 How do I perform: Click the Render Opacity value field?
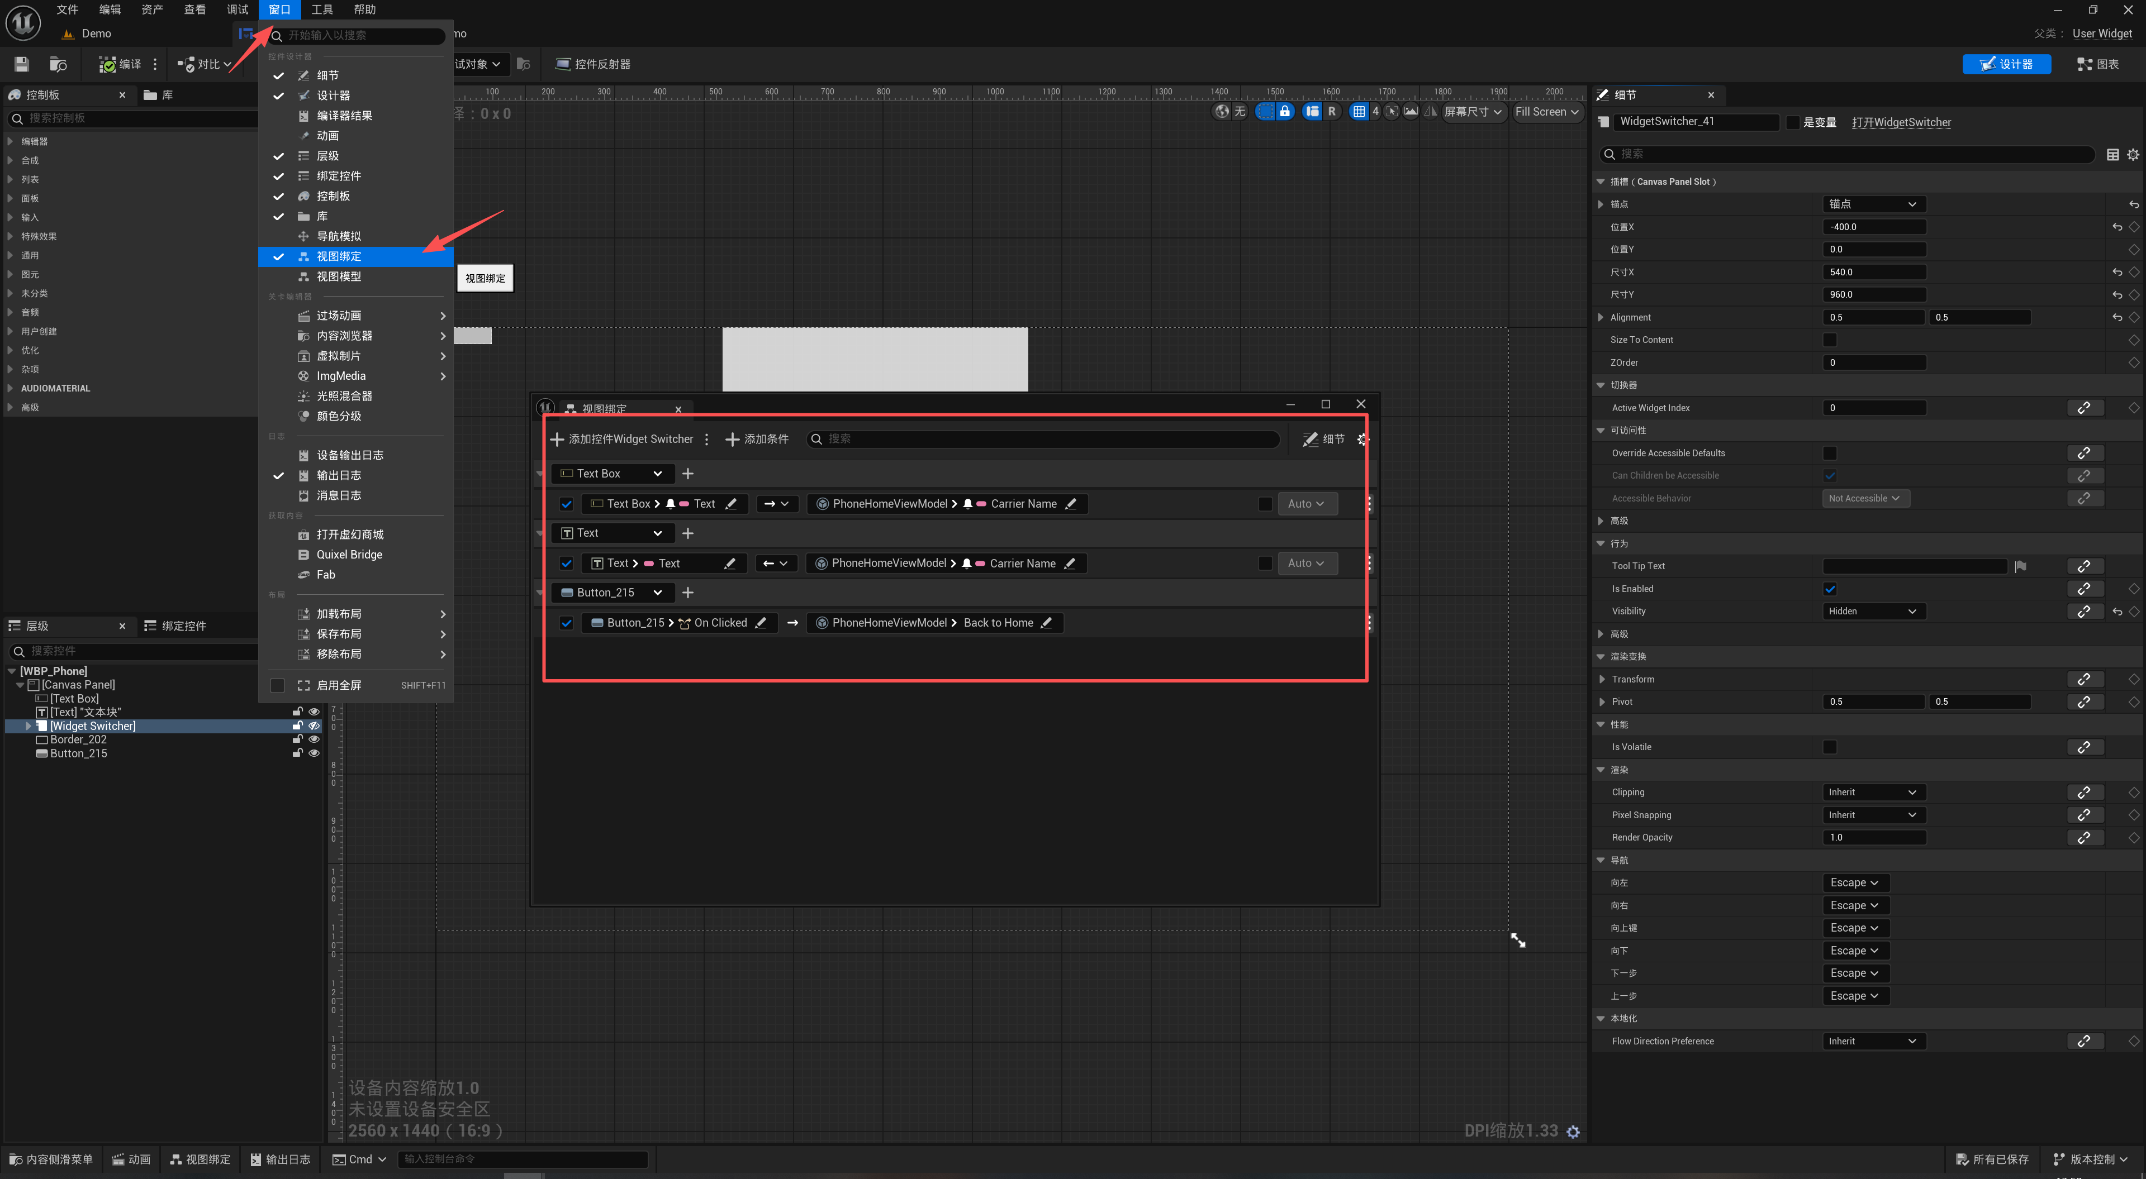1873,838
